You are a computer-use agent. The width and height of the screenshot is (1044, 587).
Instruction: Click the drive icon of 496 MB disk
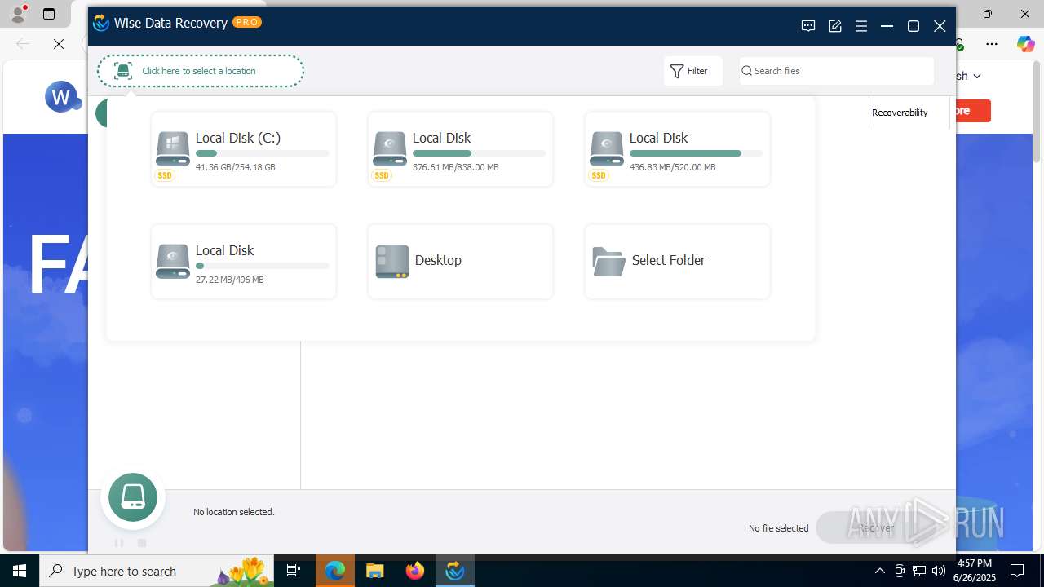tap(173, 261)
